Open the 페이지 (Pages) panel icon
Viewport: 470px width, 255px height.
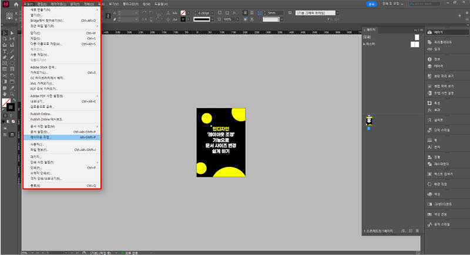(x=429, y=32)
